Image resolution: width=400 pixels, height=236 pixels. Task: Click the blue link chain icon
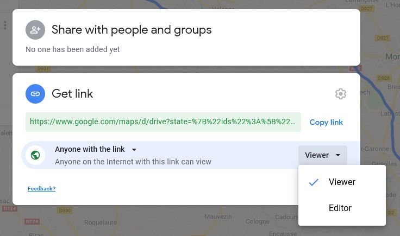[35, 94]
